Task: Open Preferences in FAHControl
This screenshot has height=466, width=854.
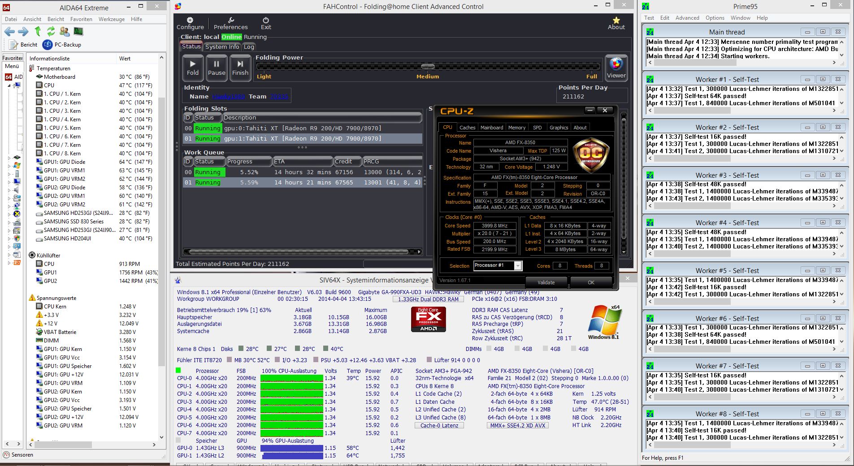Action: coord(230,24)
